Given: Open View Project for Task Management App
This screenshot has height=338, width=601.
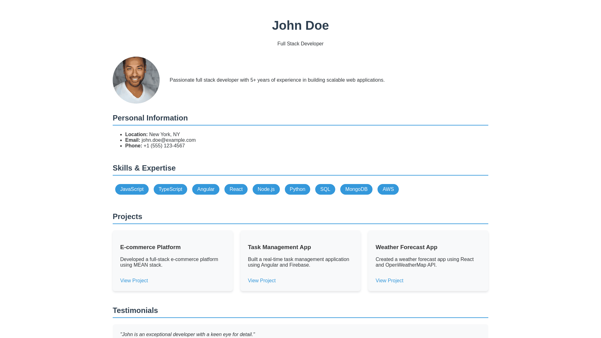Looking at the screenshot, I should pos(262,281).
